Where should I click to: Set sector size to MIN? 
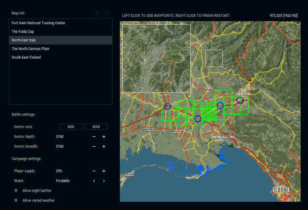click(71, 127)
